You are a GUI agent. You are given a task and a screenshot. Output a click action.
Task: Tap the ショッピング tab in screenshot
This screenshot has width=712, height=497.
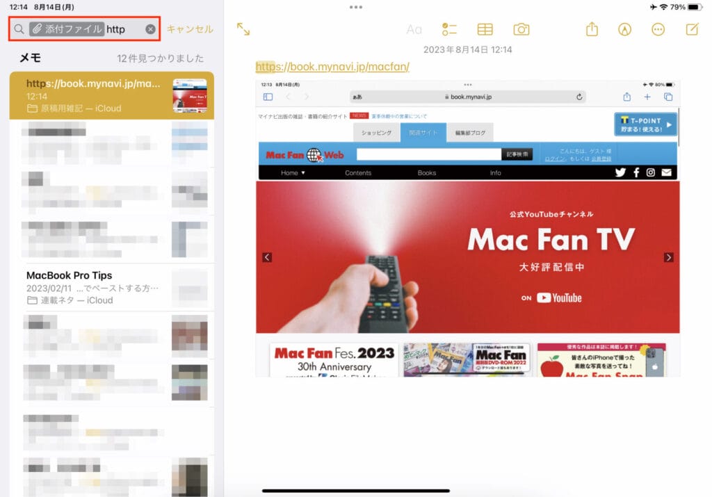pyautogui.click(x=376, y=133)
